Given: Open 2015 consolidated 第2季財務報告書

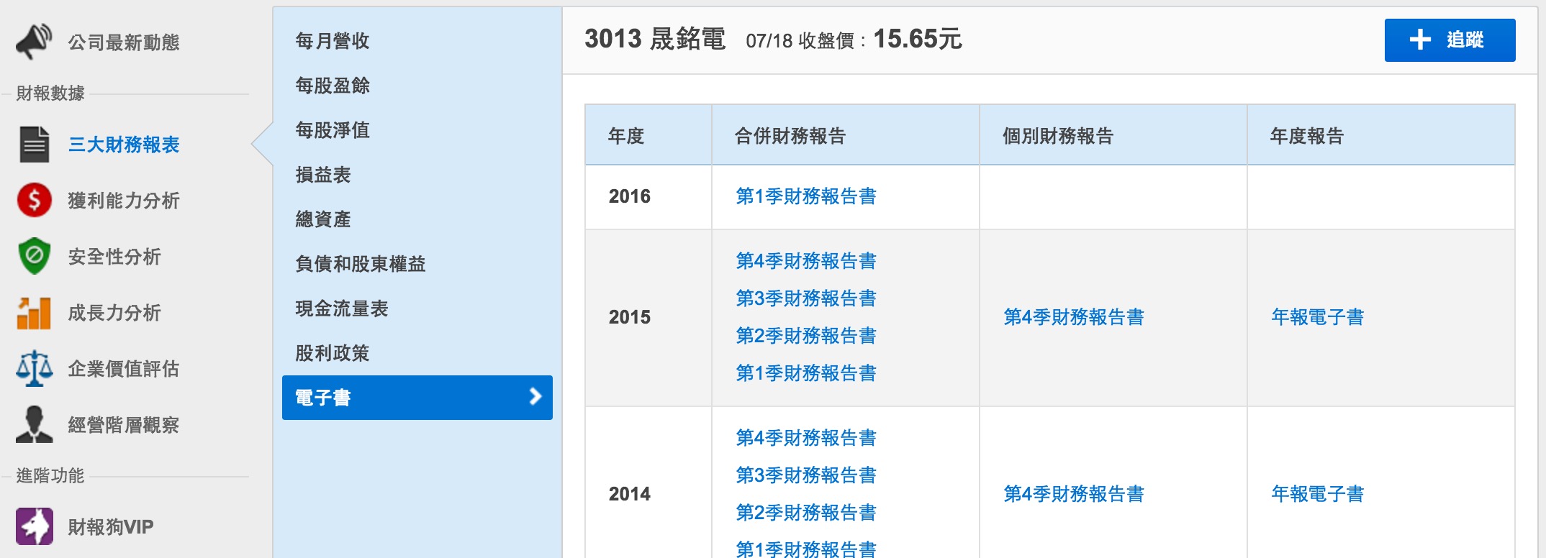Looking at the screenshot, I should point(806,336).
